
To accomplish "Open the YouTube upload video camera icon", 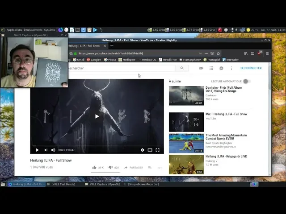I will coord(201,68).
